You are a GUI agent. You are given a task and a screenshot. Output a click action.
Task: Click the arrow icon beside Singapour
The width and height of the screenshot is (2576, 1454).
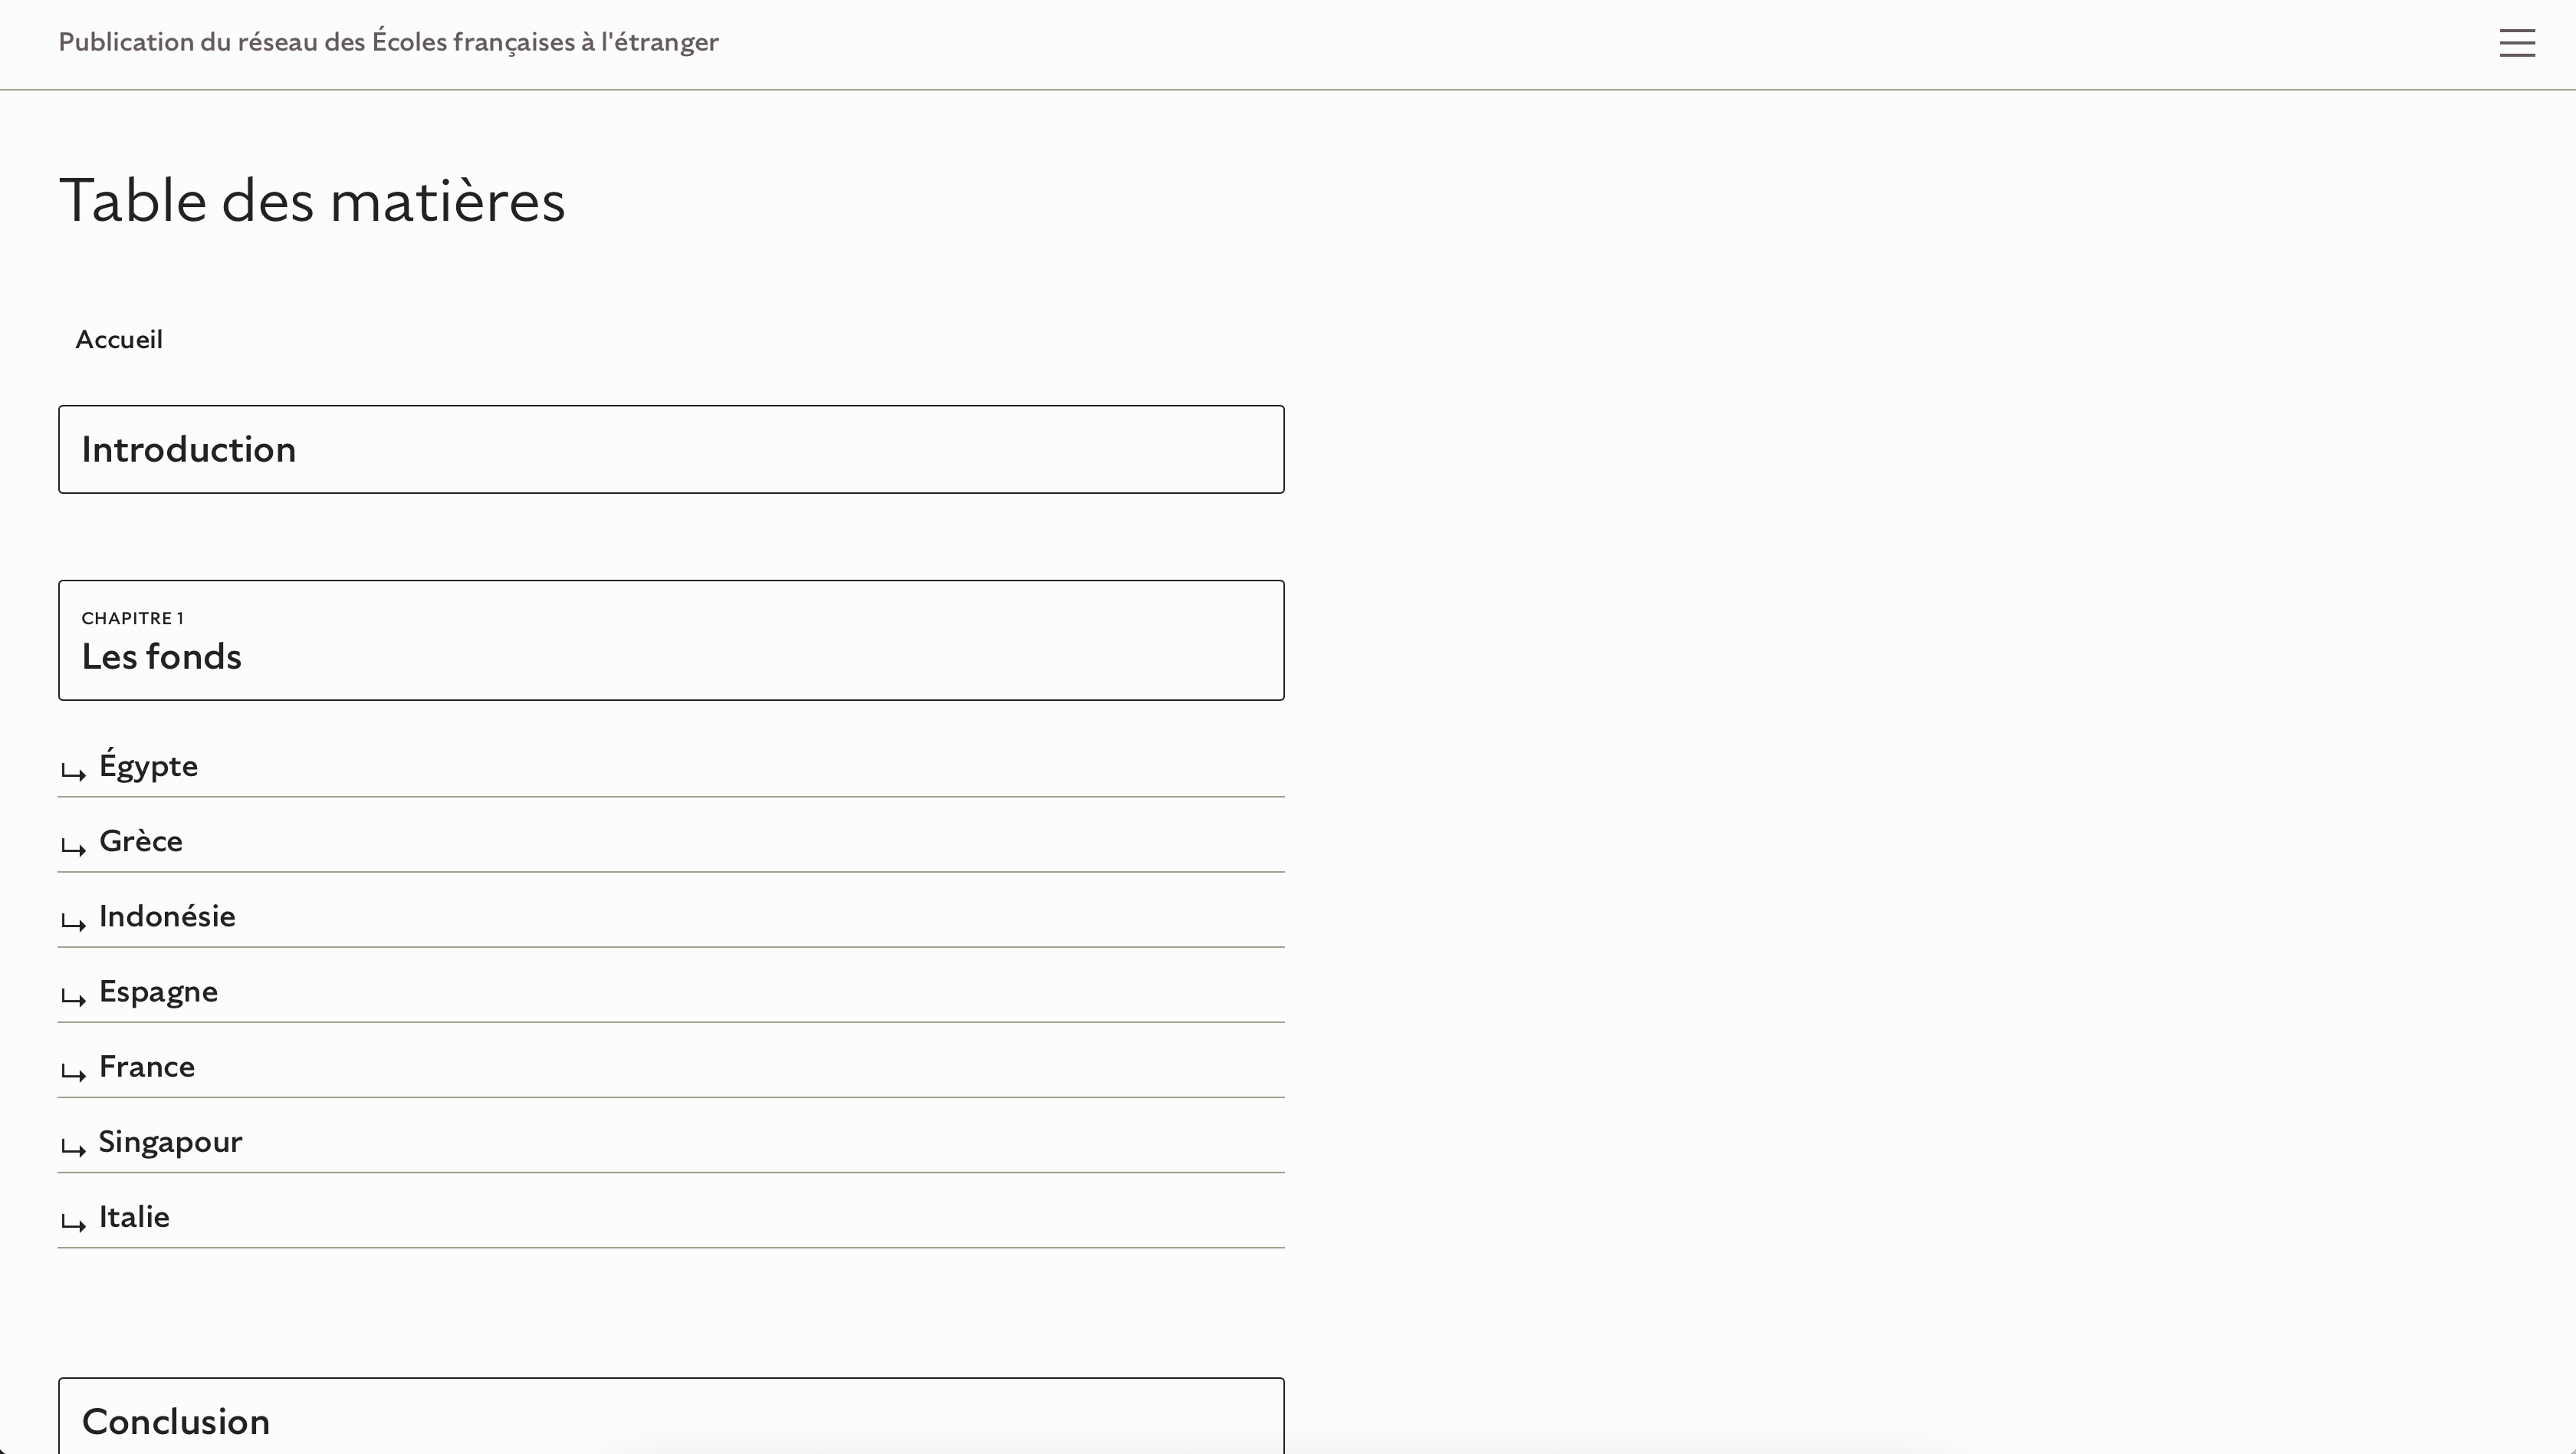click(x=73, y=1147)
